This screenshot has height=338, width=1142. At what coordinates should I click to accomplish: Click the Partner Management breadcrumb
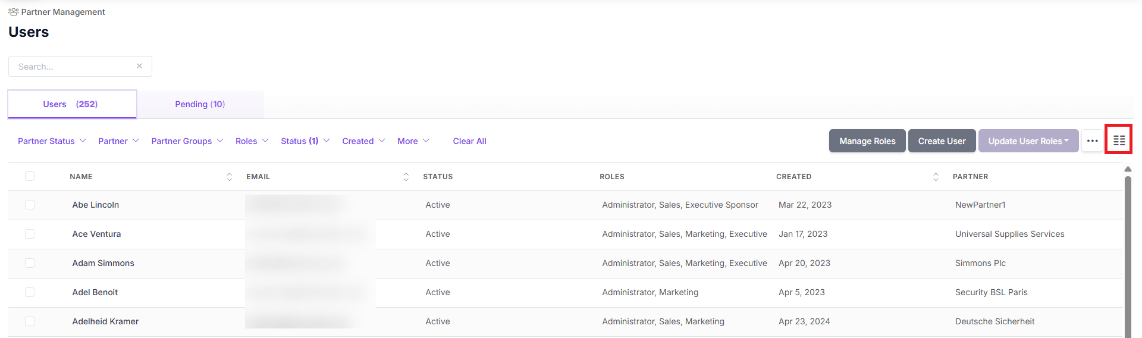tap(63, 12)
